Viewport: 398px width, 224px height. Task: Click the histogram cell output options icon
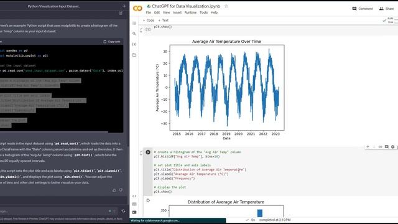[x=148, y=200]
